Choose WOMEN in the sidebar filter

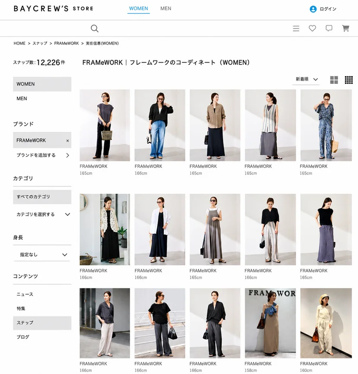(x=42, y=84)
